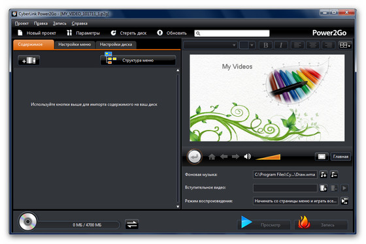Click the Структура меню button
Viewport: 366px width, 244px height.
(138, 61)
